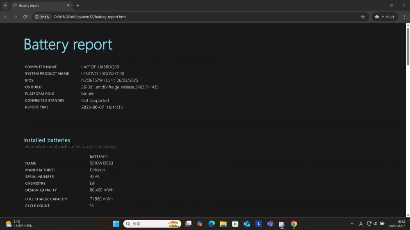Open Microsoft Store from taskbar
Viewport: 410px width, 230px height.
coord(235,224)
